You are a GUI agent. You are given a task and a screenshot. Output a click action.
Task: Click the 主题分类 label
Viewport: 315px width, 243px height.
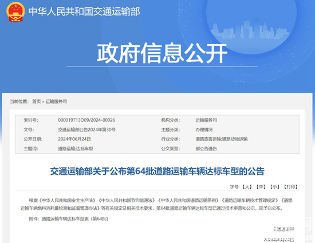coord(171,130)
